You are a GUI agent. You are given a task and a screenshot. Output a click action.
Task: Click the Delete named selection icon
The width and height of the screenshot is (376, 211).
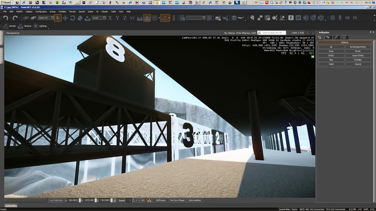click(209, 18)
